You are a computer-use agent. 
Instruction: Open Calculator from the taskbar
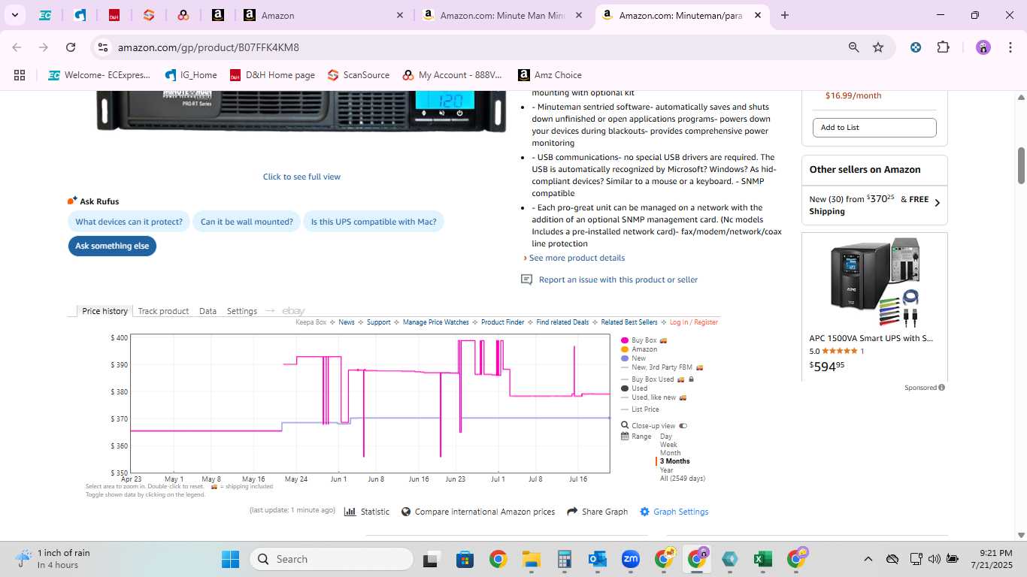click(565, 559)
